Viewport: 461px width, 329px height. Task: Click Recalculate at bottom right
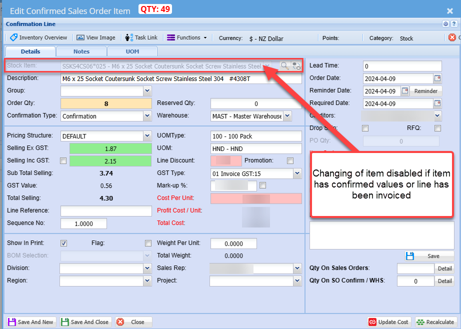click(435, 322)
